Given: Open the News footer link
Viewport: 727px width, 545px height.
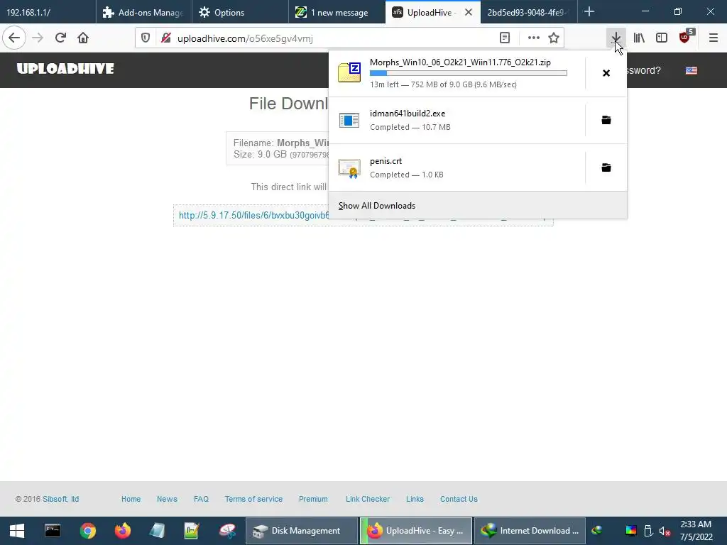Looking at the screenshot, I should (x=167, y=499).
